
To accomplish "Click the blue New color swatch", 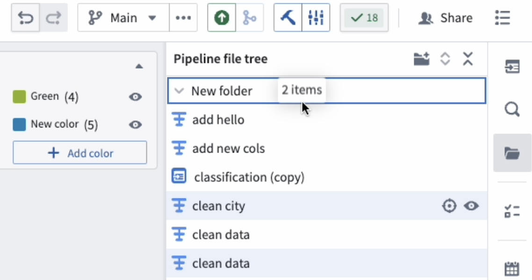I will tap(19, 125).
